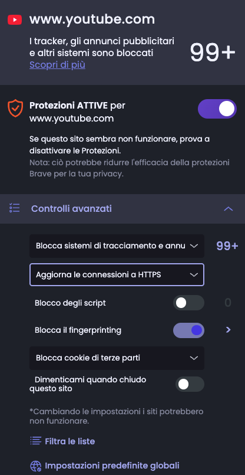Viewport: 245px width, 475px height.
Task: Disable Protezioni for www.youtube.com
Action: click(217, 109)
